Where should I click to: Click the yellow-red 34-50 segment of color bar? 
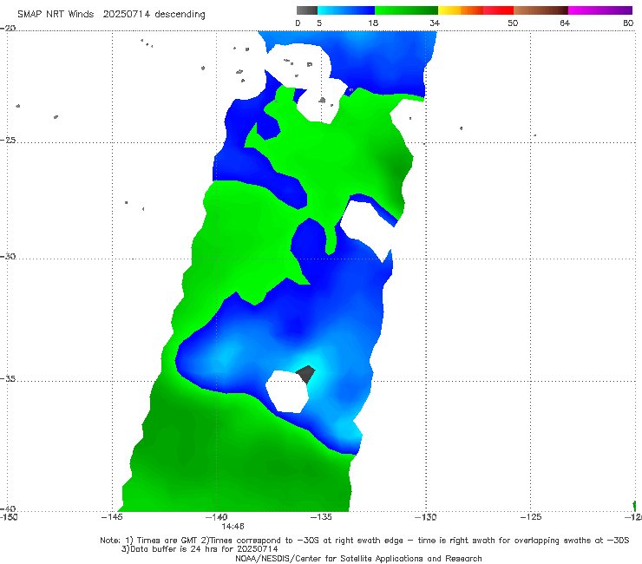click(x=475, y=10)
